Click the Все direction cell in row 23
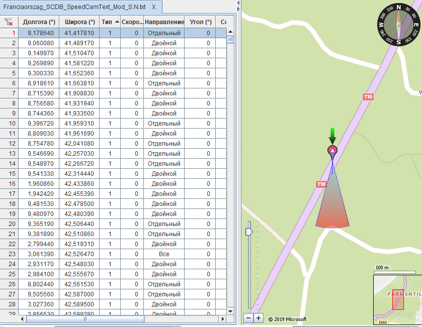The height and width of the screenshot is (327, 422). [x=164, y=254]
